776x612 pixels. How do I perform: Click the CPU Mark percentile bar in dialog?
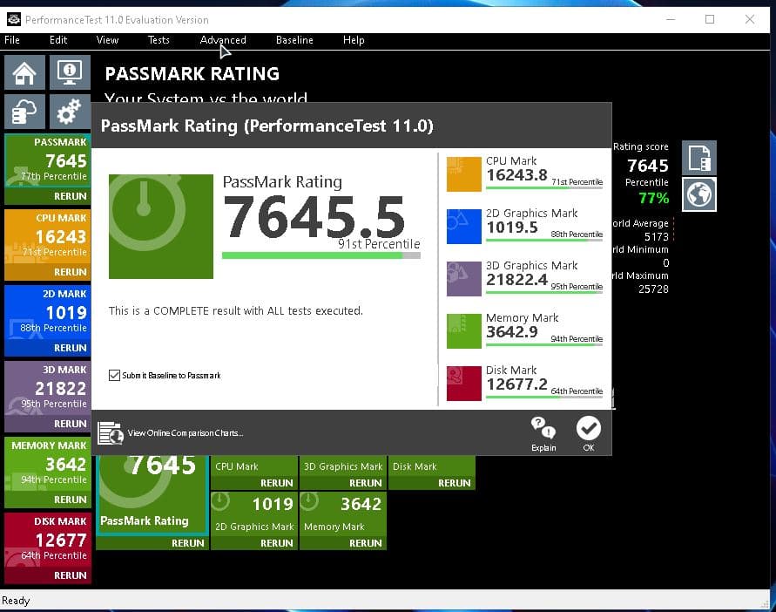click(x=544, y=187)
